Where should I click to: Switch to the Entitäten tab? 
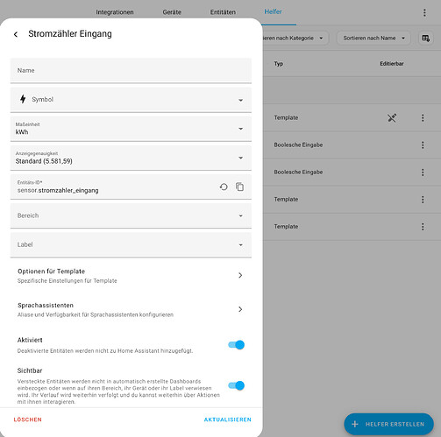[223, 12]
